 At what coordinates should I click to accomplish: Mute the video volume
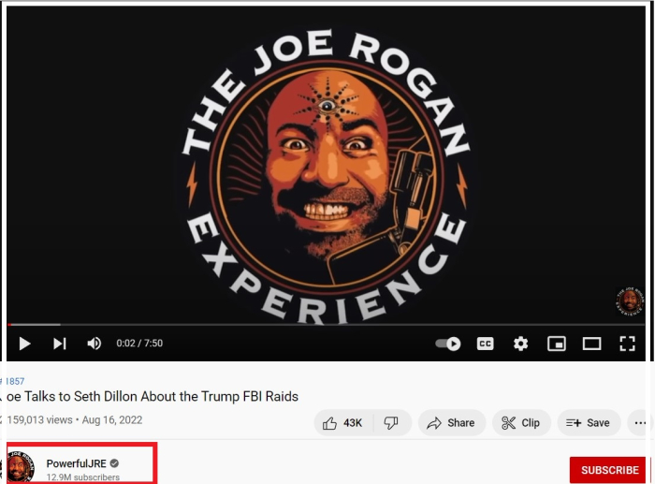click(x=94, y=344)
